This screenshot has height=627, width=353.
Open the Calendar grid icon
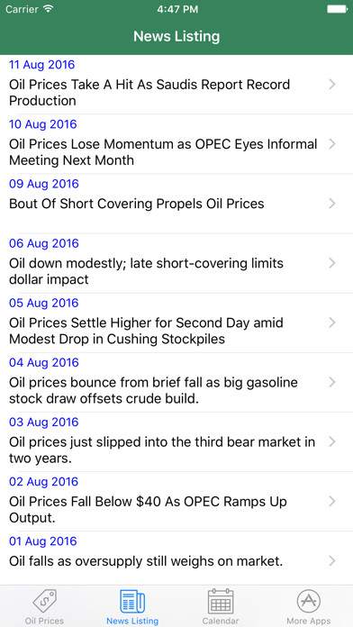click(x=221, y=601)
